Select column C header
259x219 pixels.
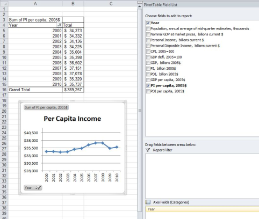111,4
